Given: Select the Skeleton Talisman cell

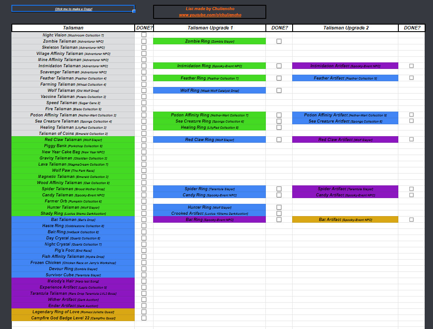Looking at the screenshot, I should [73, 47].
